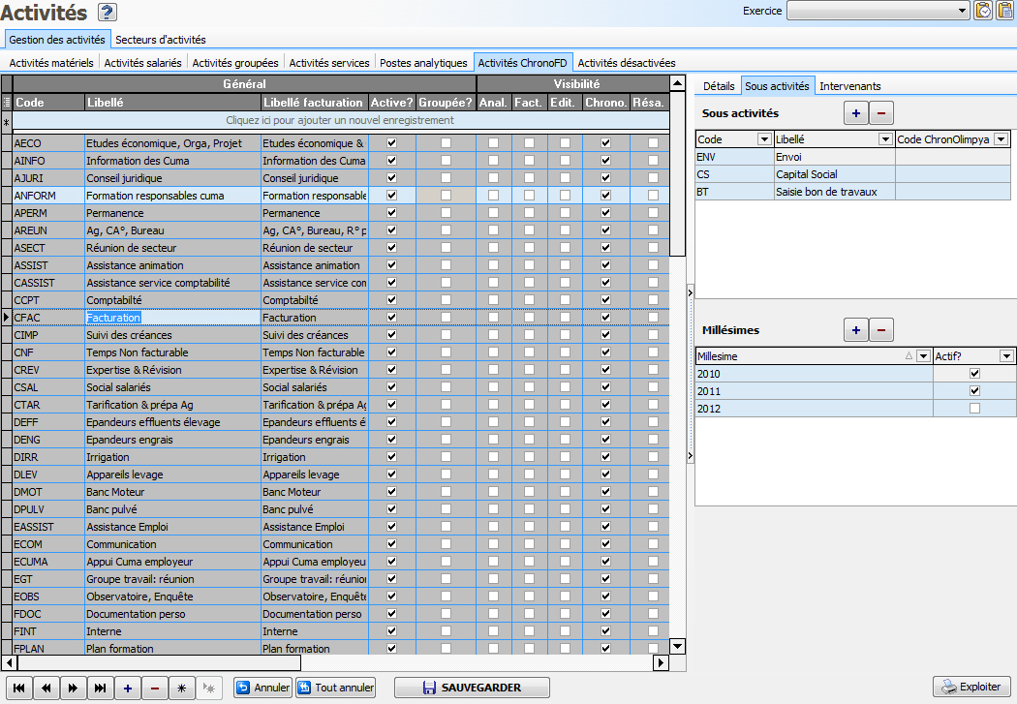1017x704 pixels.
Task: Select the ECOM Communication row
Action: click(x=341, y=544)
